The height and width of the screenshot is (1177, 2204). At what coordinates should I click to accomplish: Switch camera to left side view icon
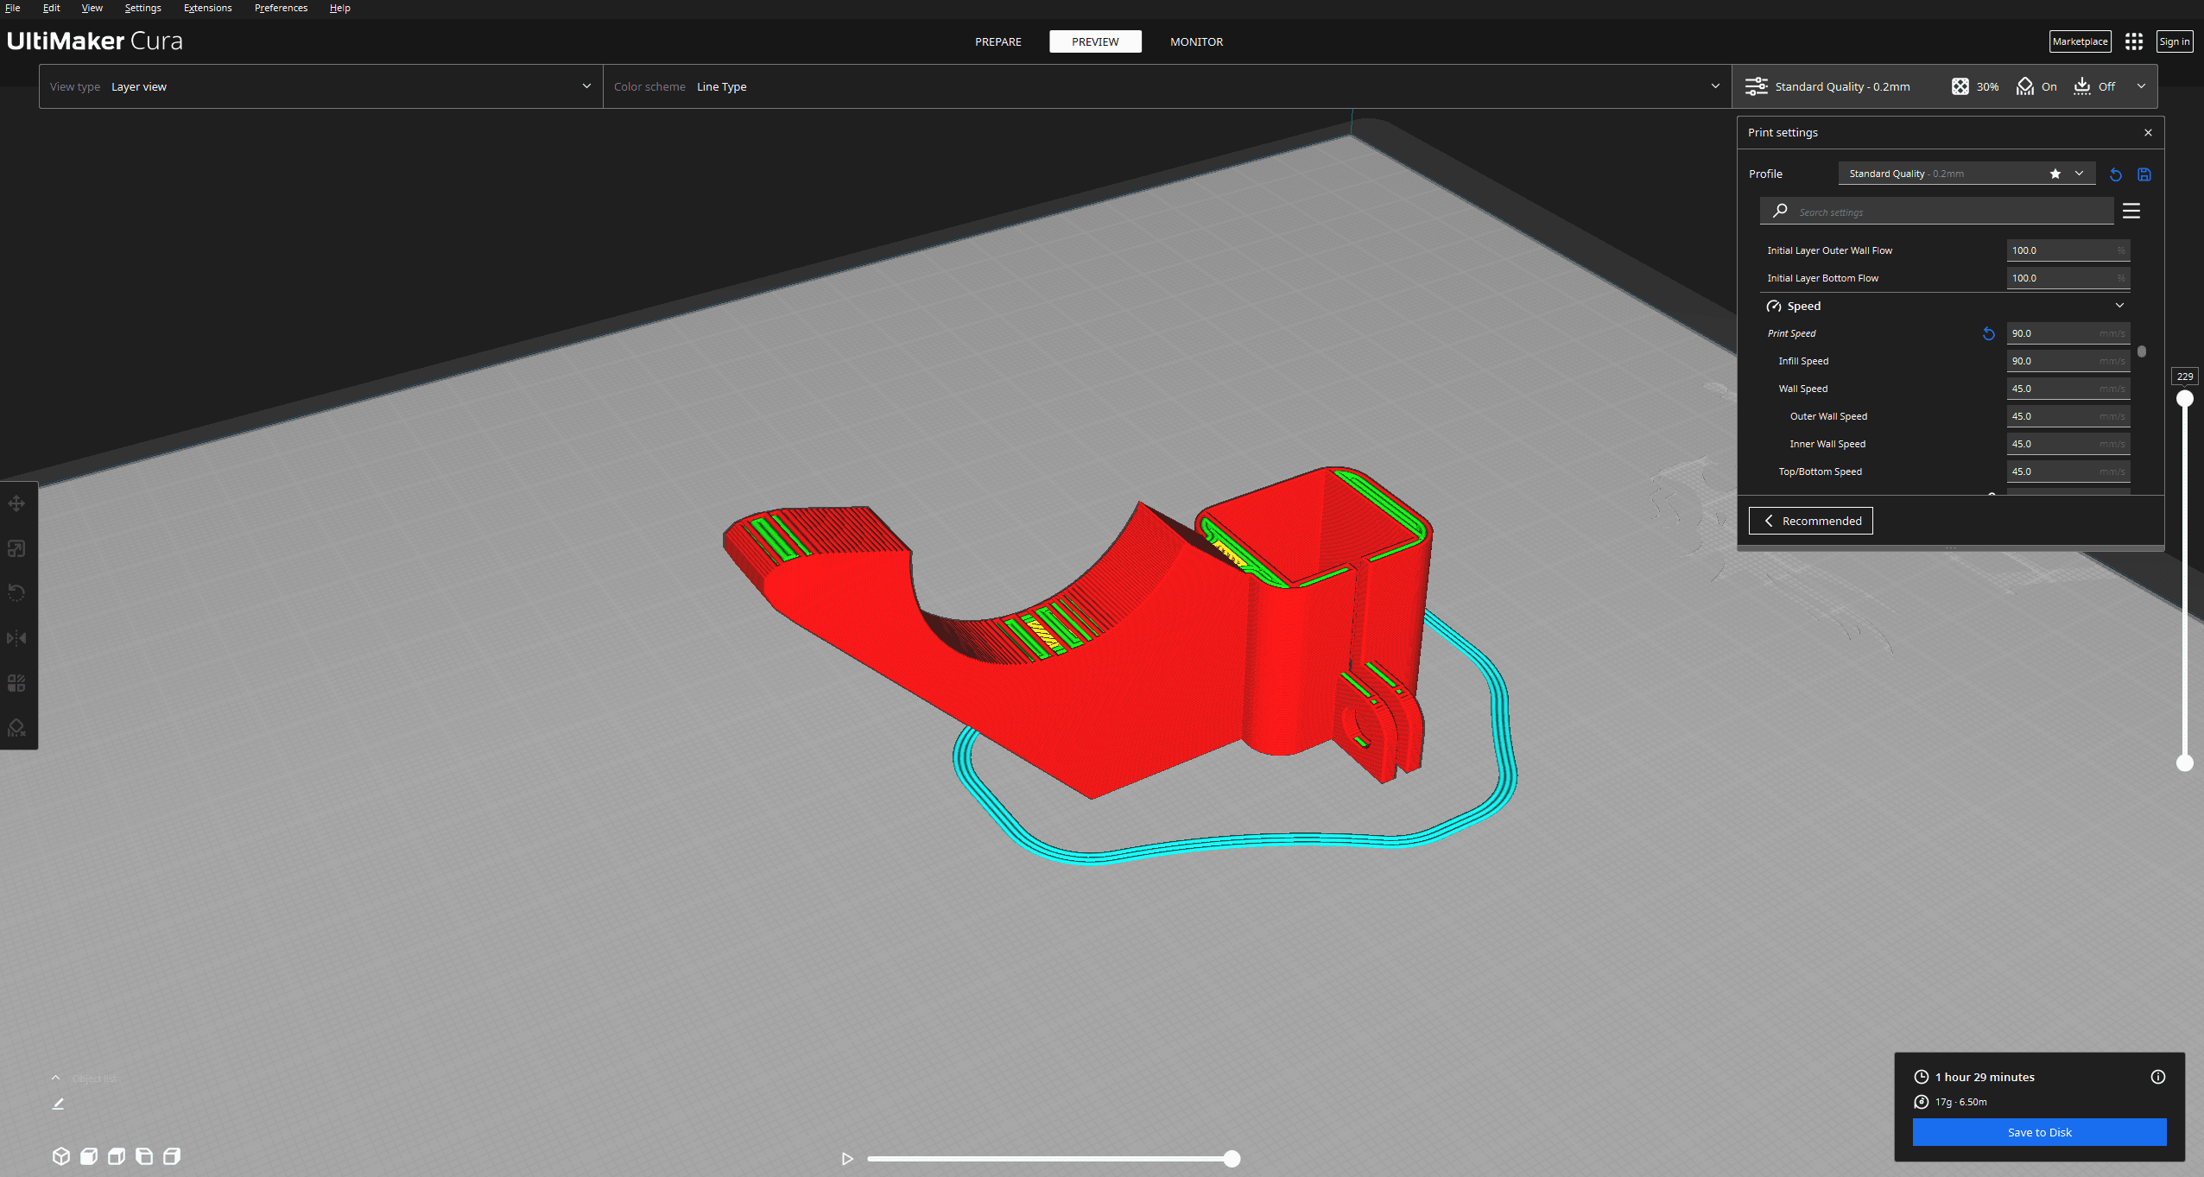pos(144,1155)
